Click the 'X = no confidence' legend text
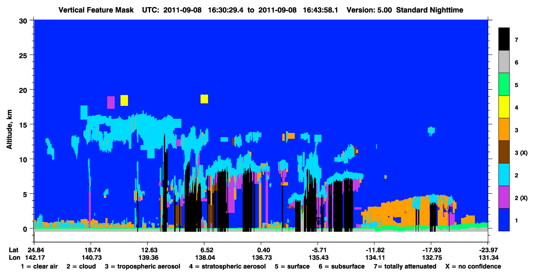The width and height of the screenshot is (542, 278). pyautogui.click(x=473, y=266)
